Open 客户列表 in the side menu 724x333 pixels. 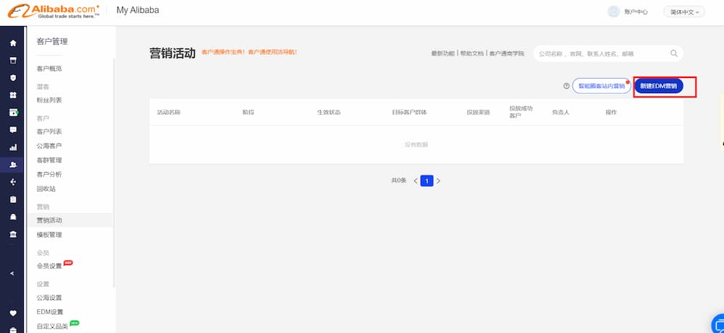click(x=49, y=131)
